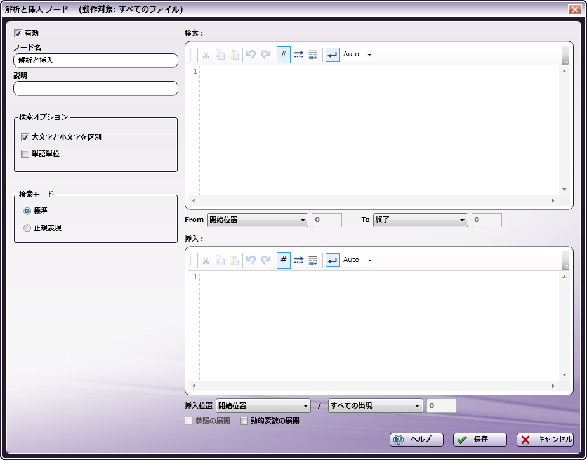Uncheck the 有効 checkbox
The height and width of the screenshot is (460, 587).
coord(18,33)
